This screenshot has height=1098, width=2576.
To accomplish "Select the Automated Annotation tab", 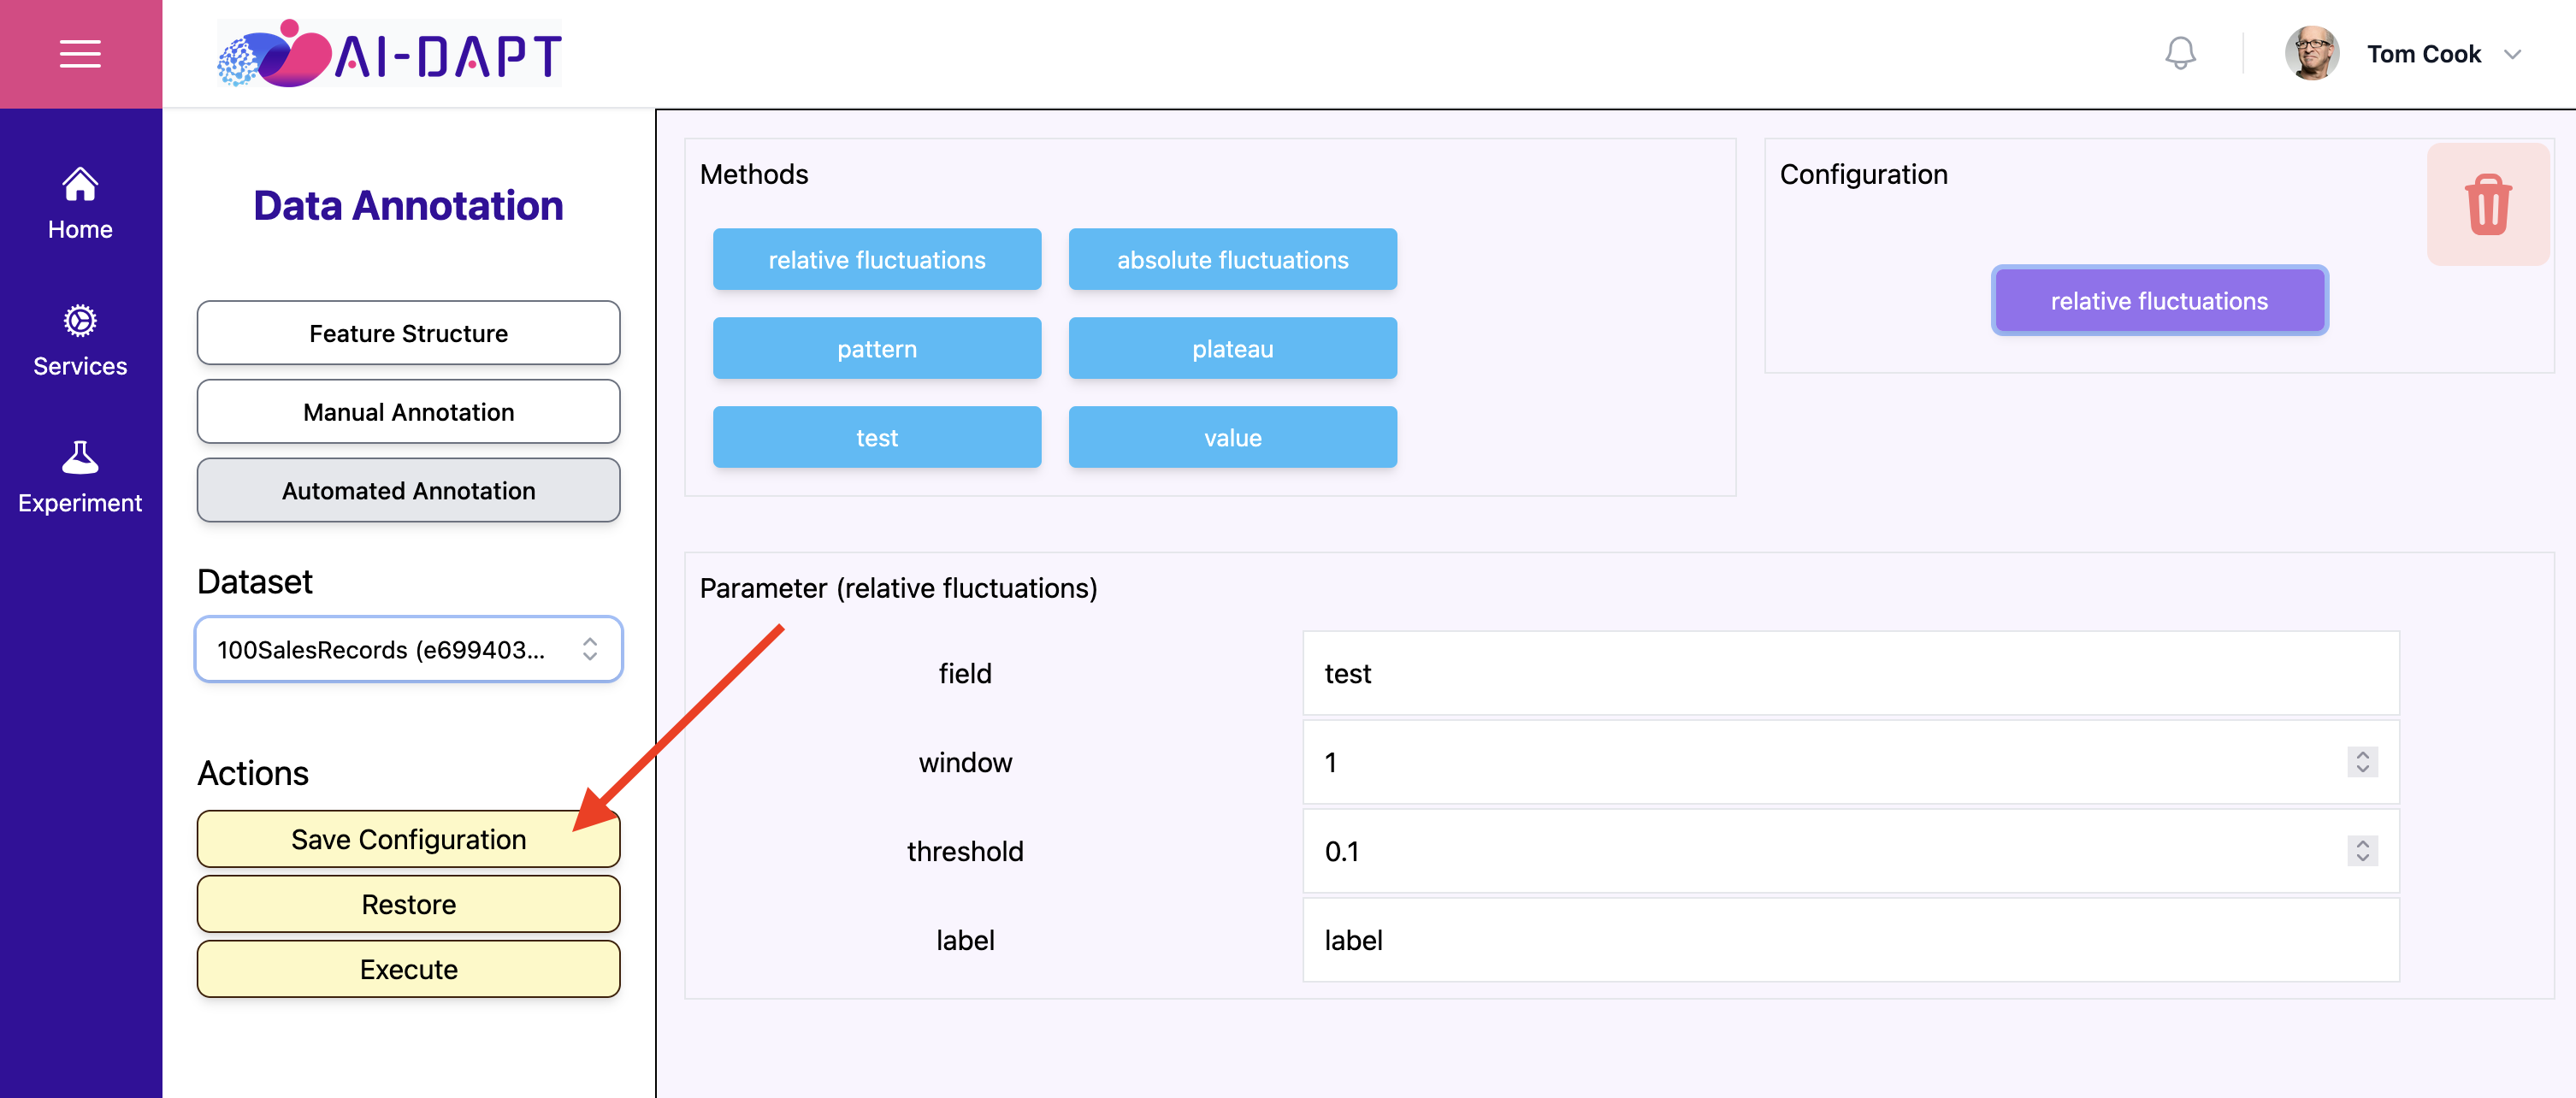I will coord(408,491).
